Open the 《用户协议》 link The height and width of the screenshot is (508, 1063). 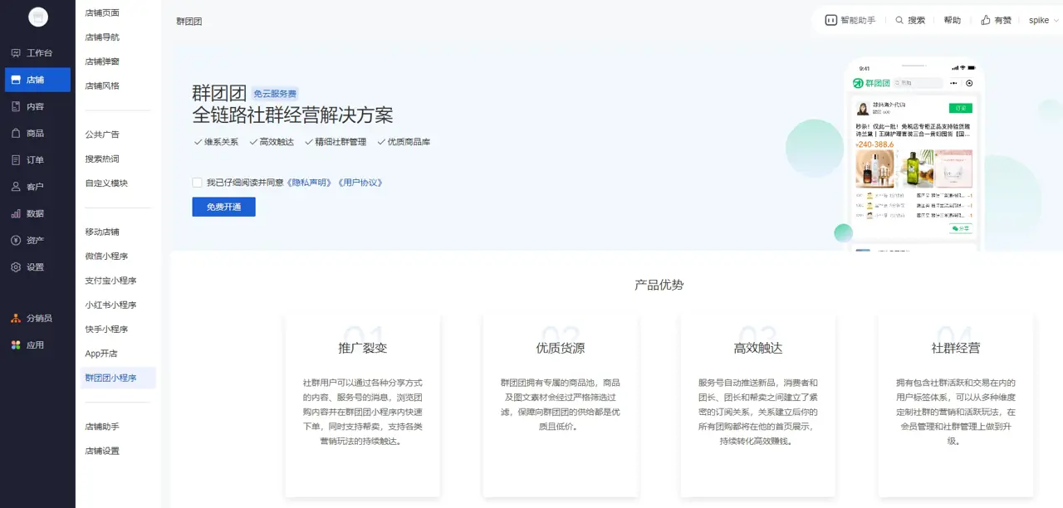[360, 183]
